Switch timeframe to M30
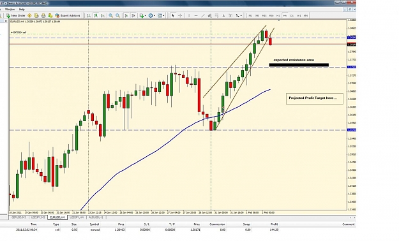Screen dimensions: 399x241 271,15
